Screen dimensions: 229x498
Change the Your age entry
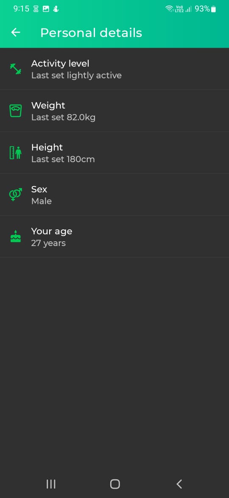pyautogui.click(x=114, y=237)
